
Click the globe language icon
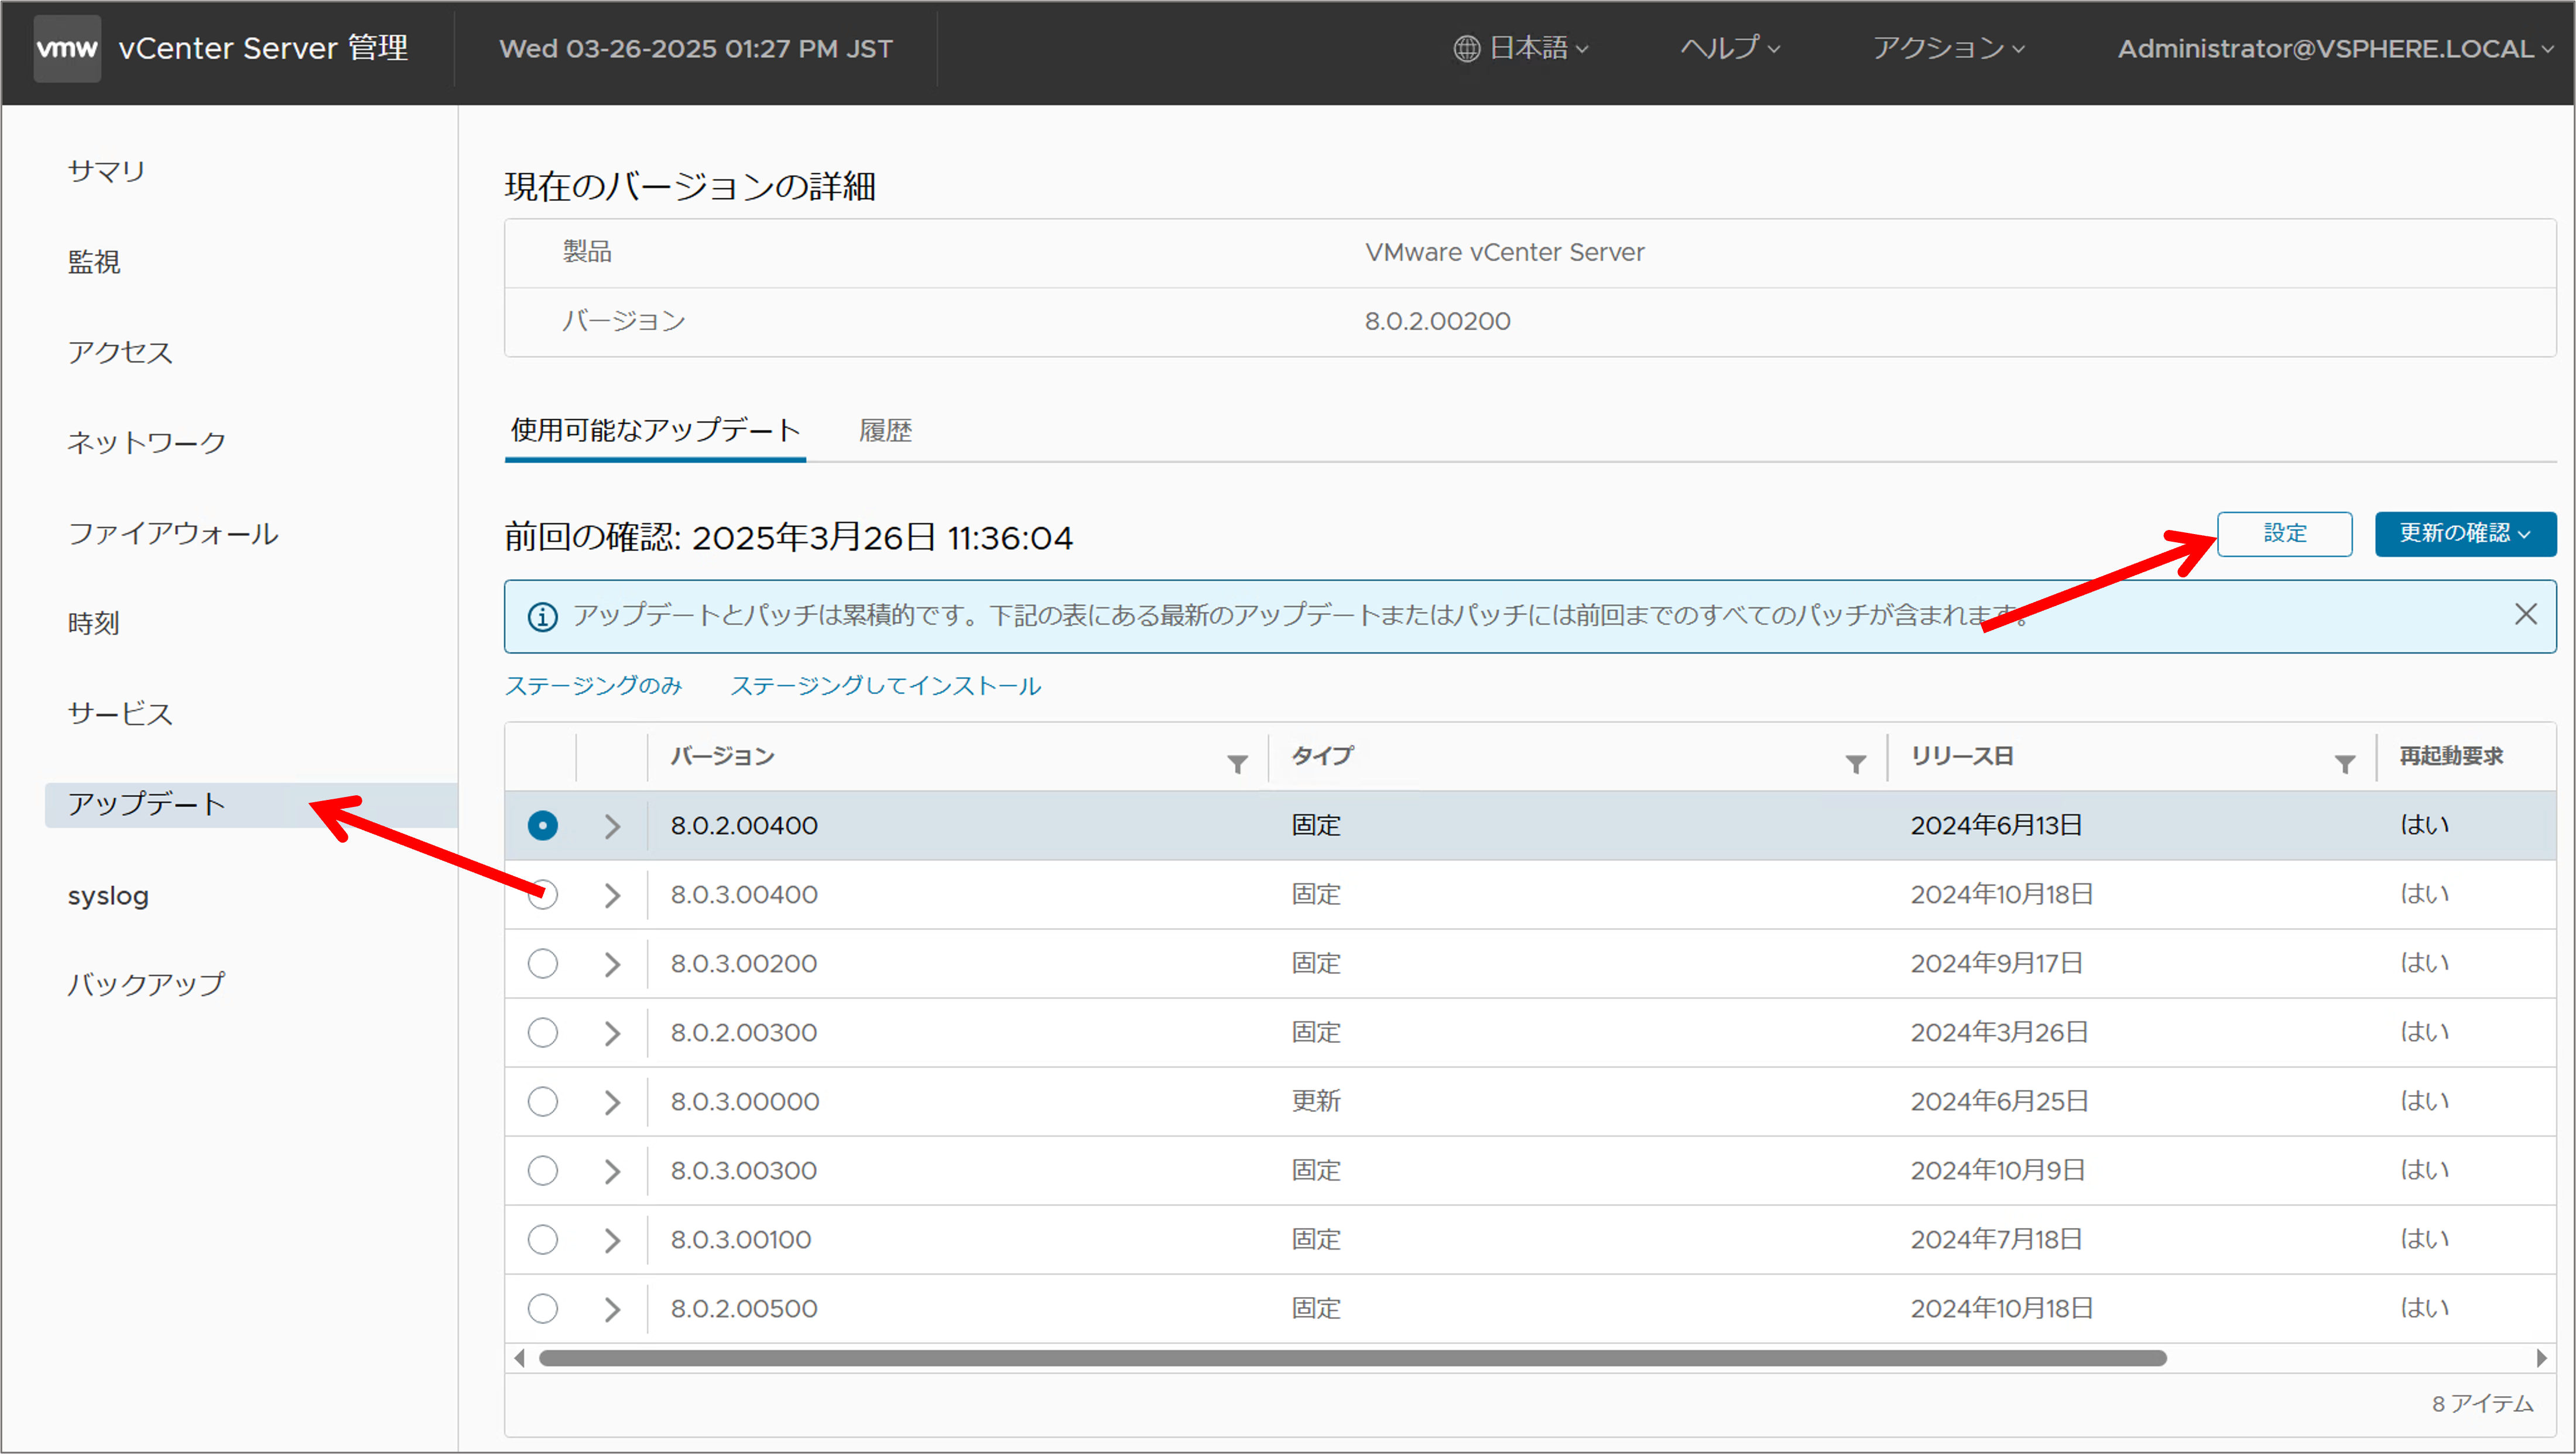pyautogui.click(x=1466, y=49)
